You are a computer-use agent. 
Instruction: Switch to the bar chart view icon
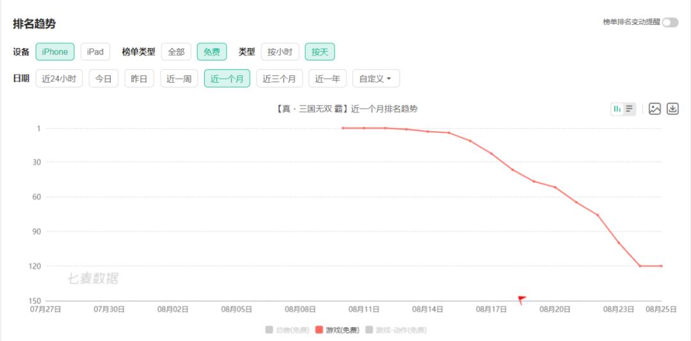[x=617, y=109]
